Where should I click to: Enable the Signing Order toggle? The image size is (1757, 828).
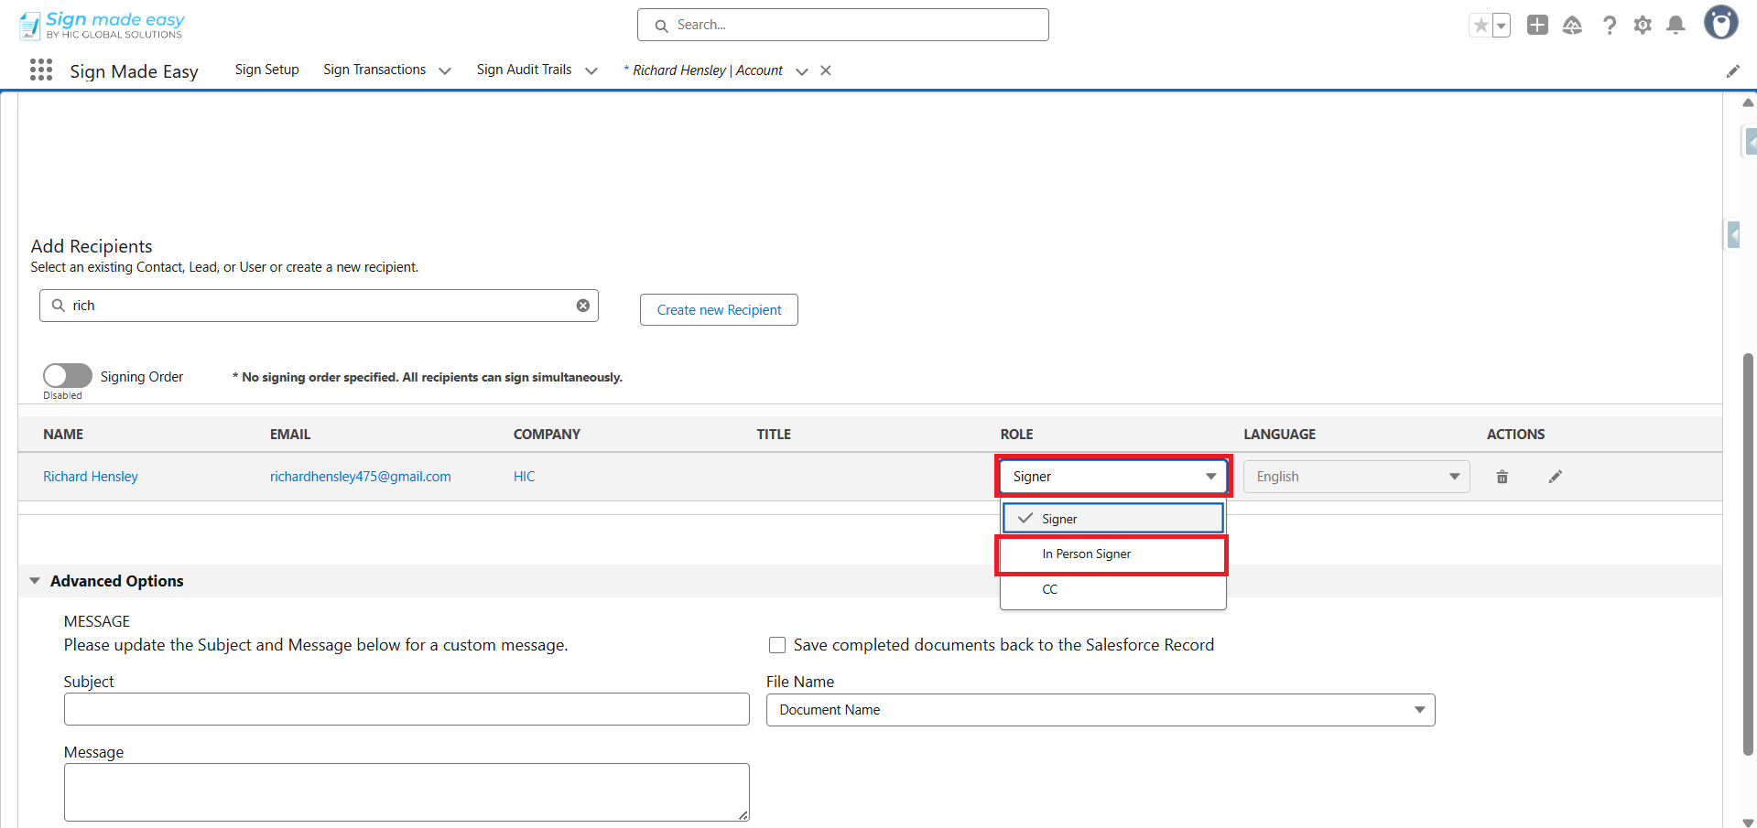coord(68,376)
